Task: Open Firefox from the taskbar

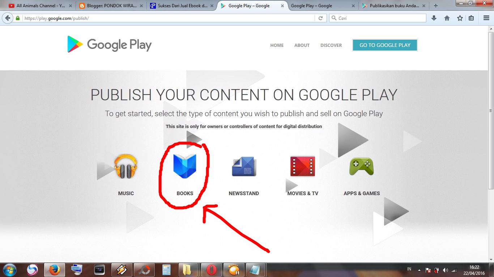Action: [x=55, y=270]
